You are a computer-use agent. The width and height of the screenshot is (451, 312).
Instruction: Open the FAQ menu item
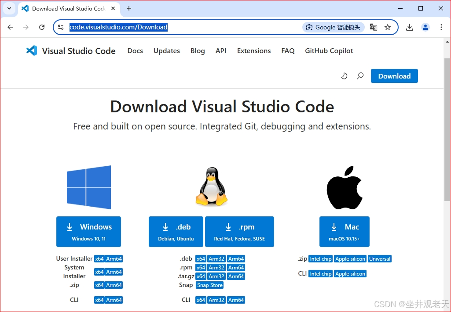click(x=288, y=51)
